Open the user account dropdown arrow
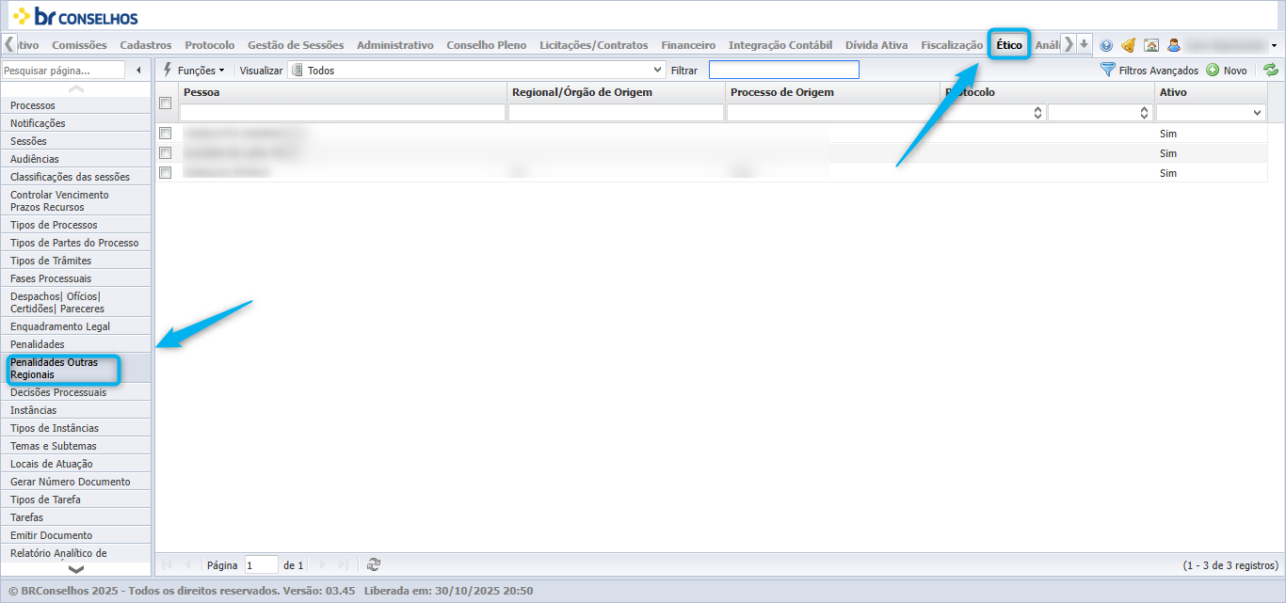This screenshot has height=603, width=1286. pyautogui.click(x=1274, y=45)
